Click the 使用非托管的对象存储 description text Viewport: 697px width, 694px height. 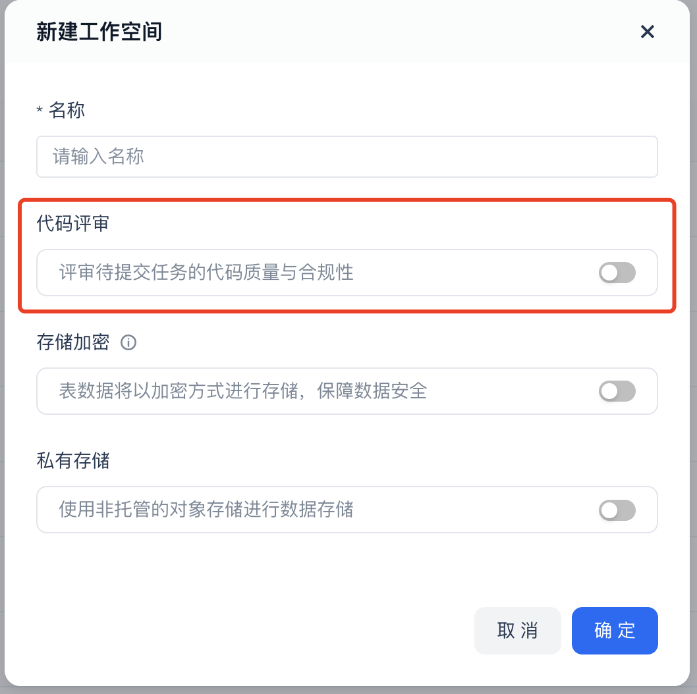click(150, 510)
